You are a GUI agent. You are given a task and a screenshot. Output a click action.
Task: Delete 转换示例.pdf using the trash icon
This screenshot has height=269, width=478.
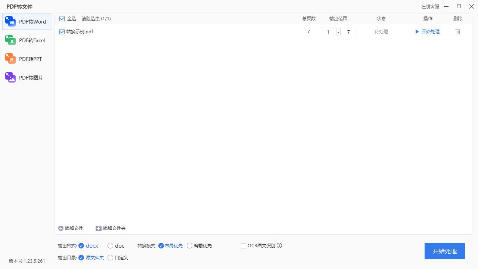click(x=457, y=32)
